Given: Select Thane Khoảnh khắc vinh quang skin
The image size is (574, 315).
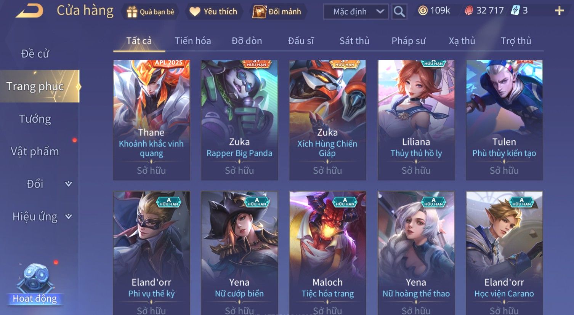Looking at the screenshot, I should (151, 120).
